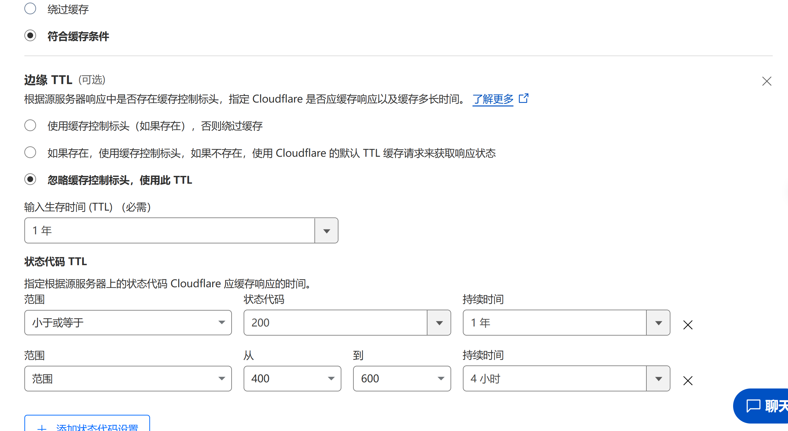Open the 到 600 dropdown

(402, 378)
